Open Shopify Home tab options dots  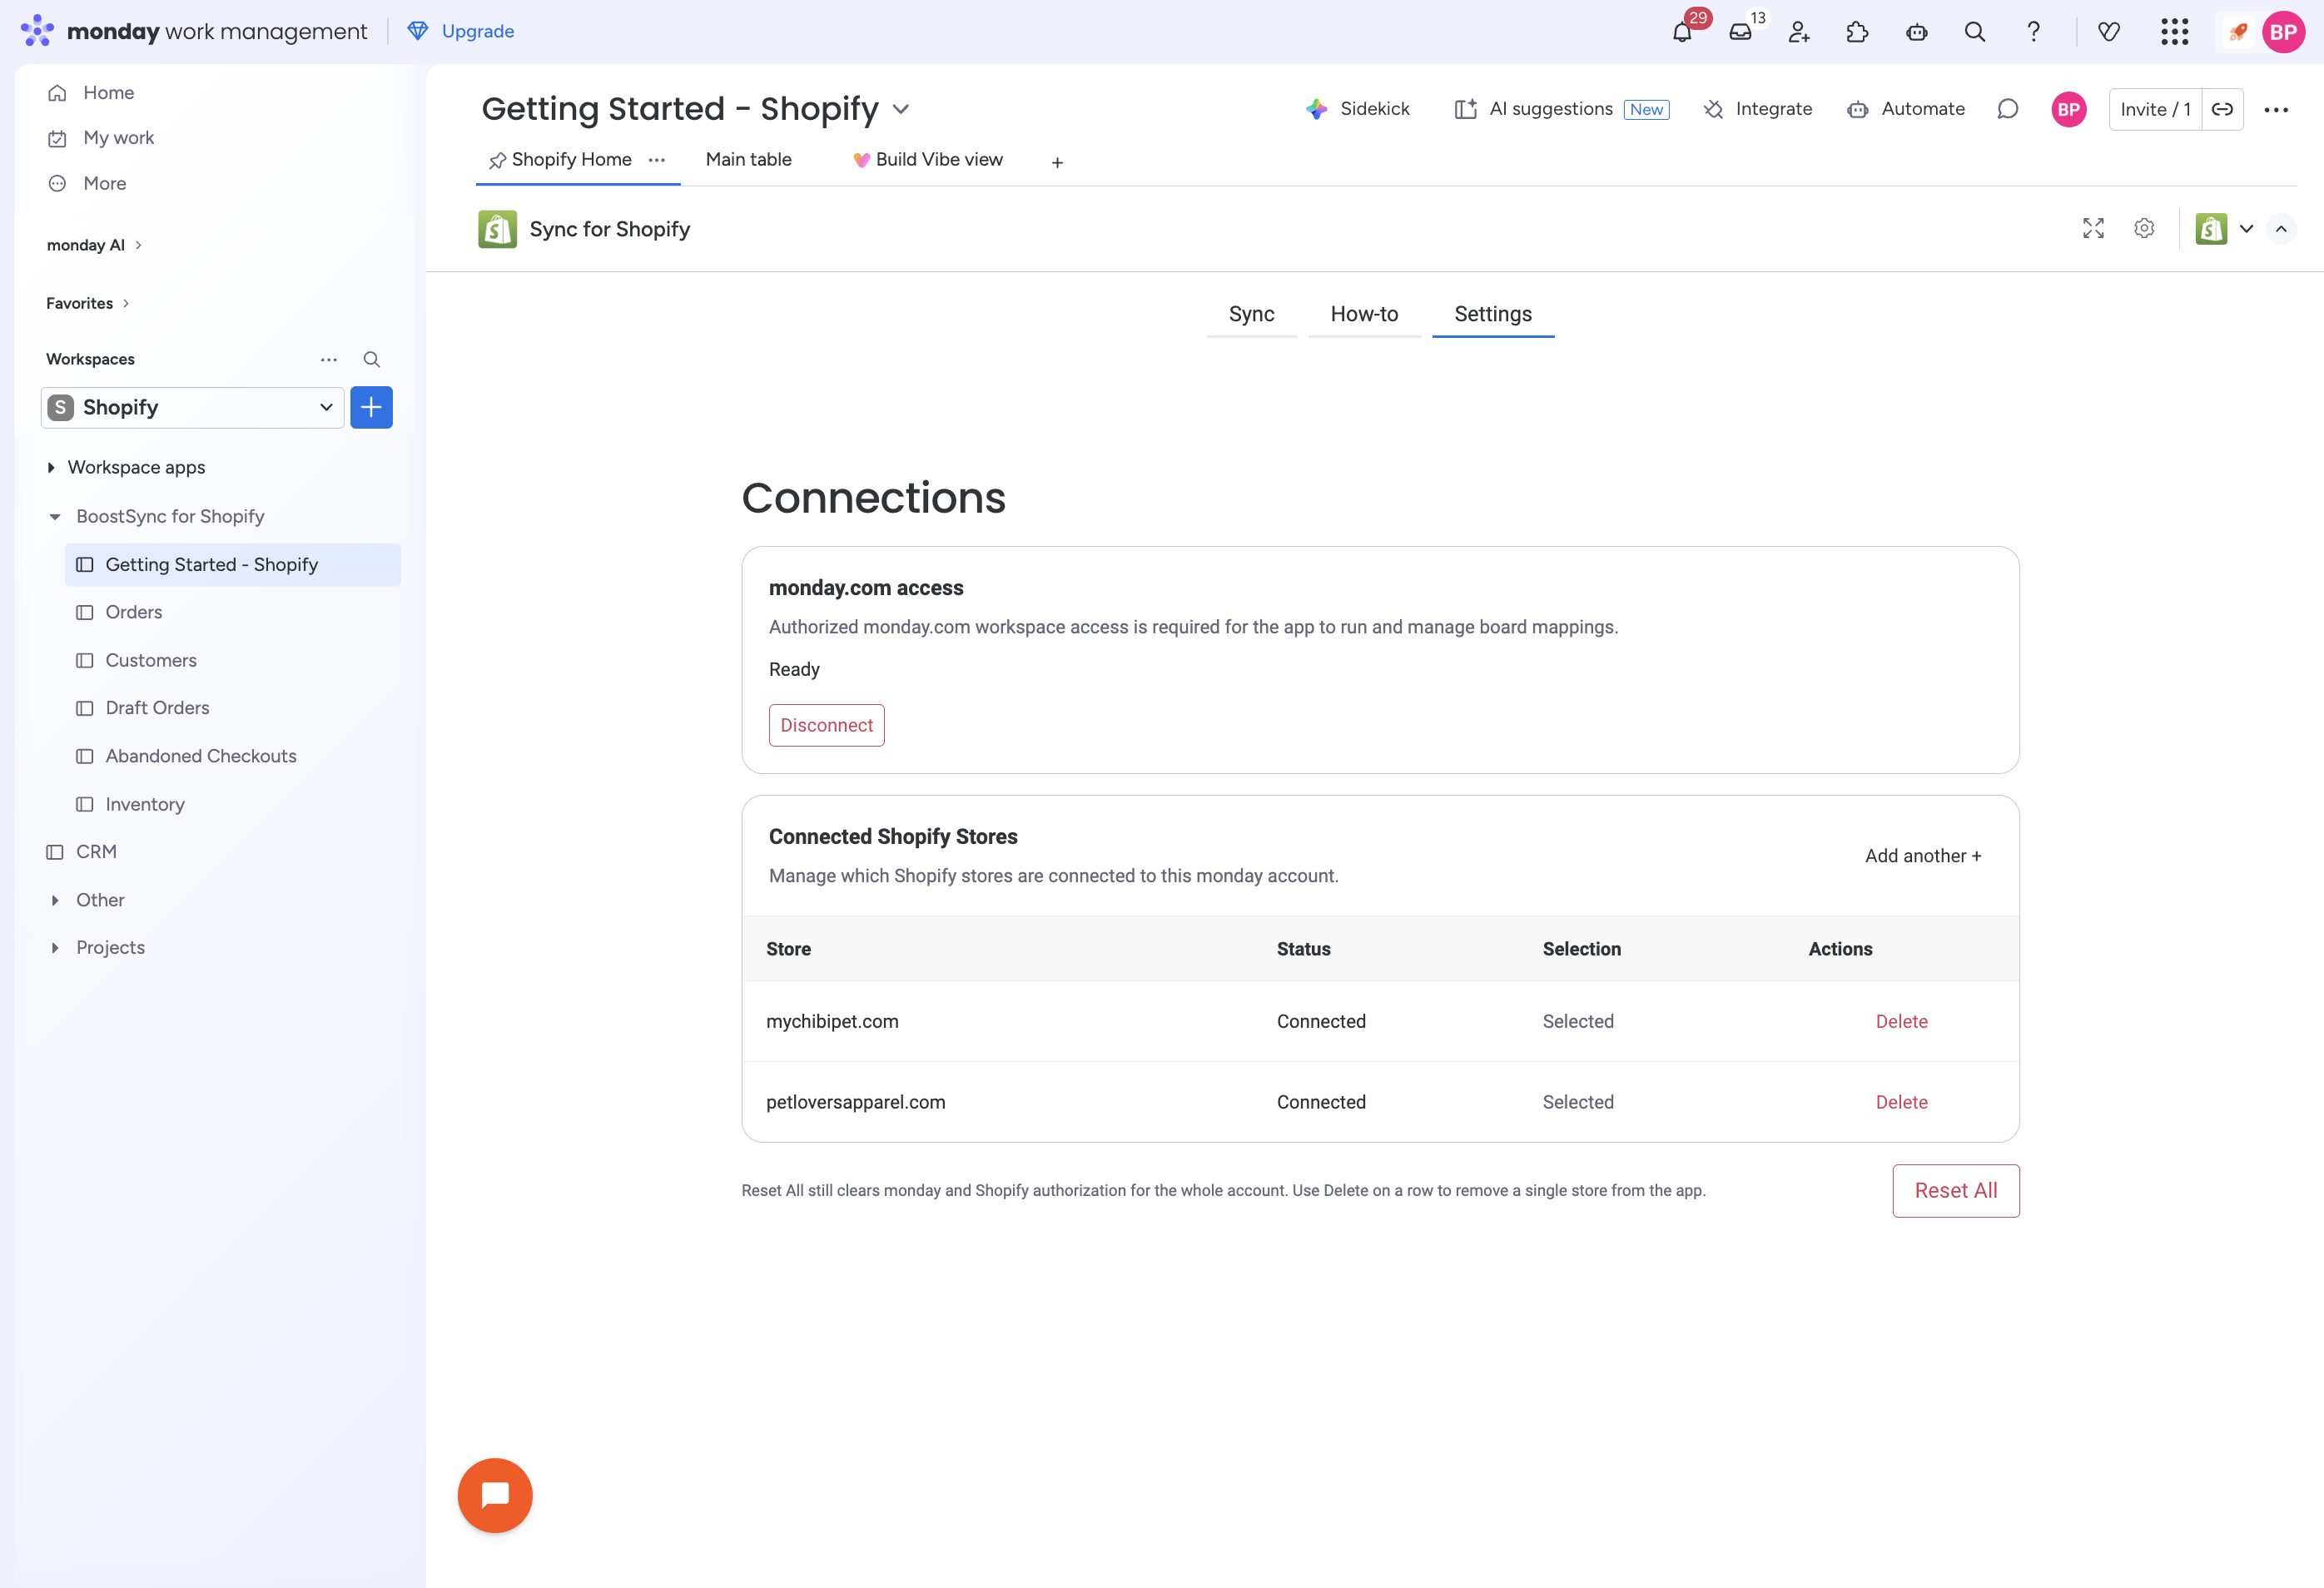657,160
